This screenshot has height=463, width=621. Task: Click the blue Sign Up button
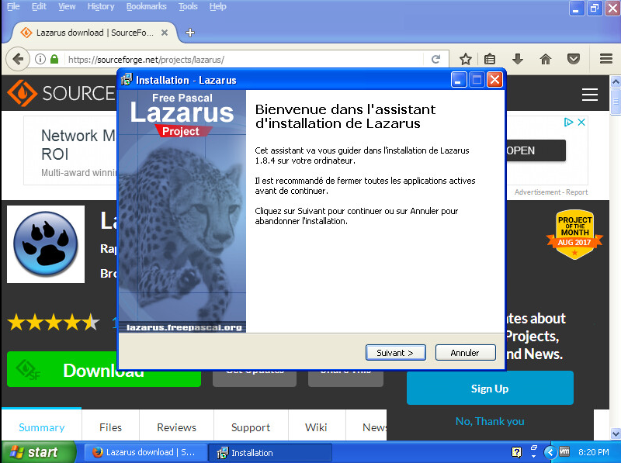[x=490, y=389]
